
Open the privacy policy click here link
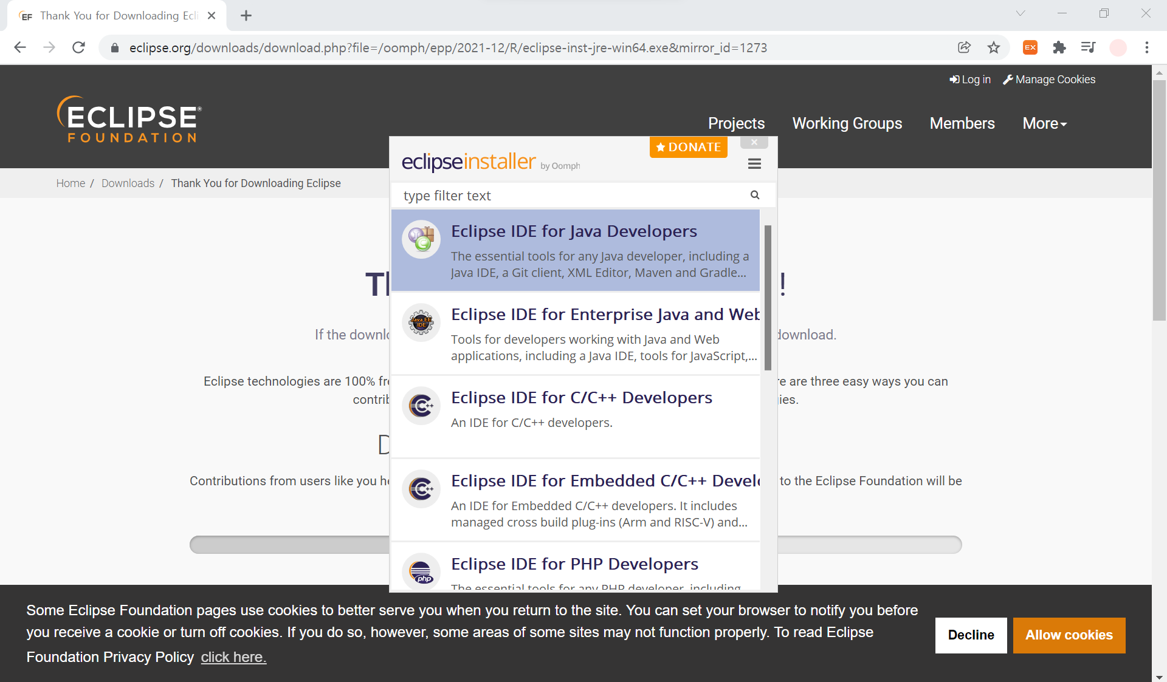[233, 657]
